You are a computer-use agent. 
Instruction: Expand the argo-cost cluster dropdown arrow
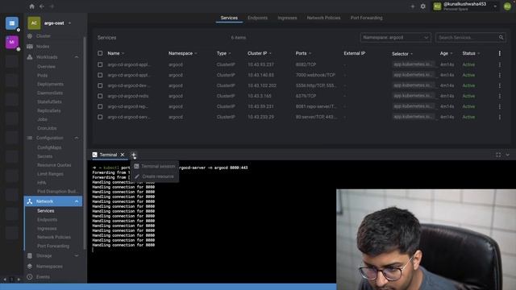(70, 23)
